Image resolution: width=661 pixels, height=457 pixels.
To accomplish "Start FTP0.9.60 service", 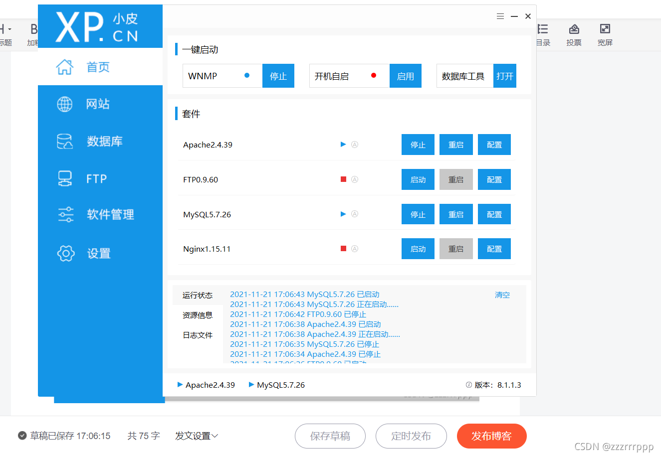I will (x=418, y=179).
